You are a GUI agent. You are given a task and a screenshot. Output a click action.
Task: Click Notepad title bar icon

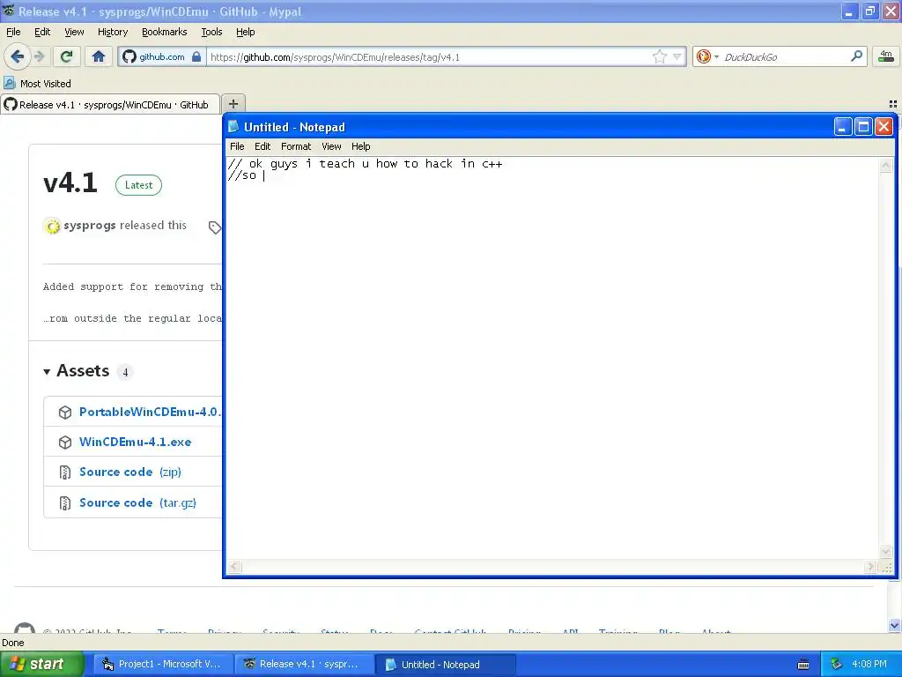(x=233, y=126)
